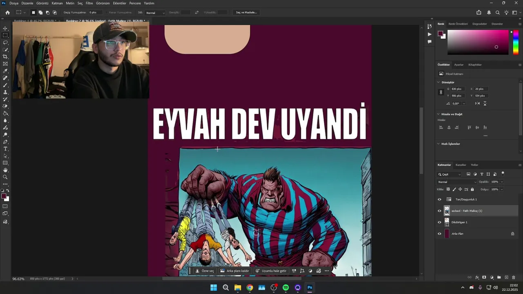Open the Share export icon

pos(479,13)
